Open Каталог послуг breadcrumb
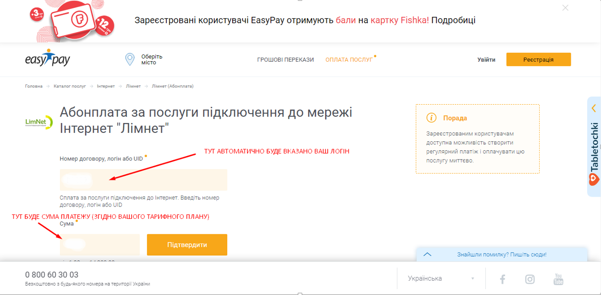 coord(70,86)
